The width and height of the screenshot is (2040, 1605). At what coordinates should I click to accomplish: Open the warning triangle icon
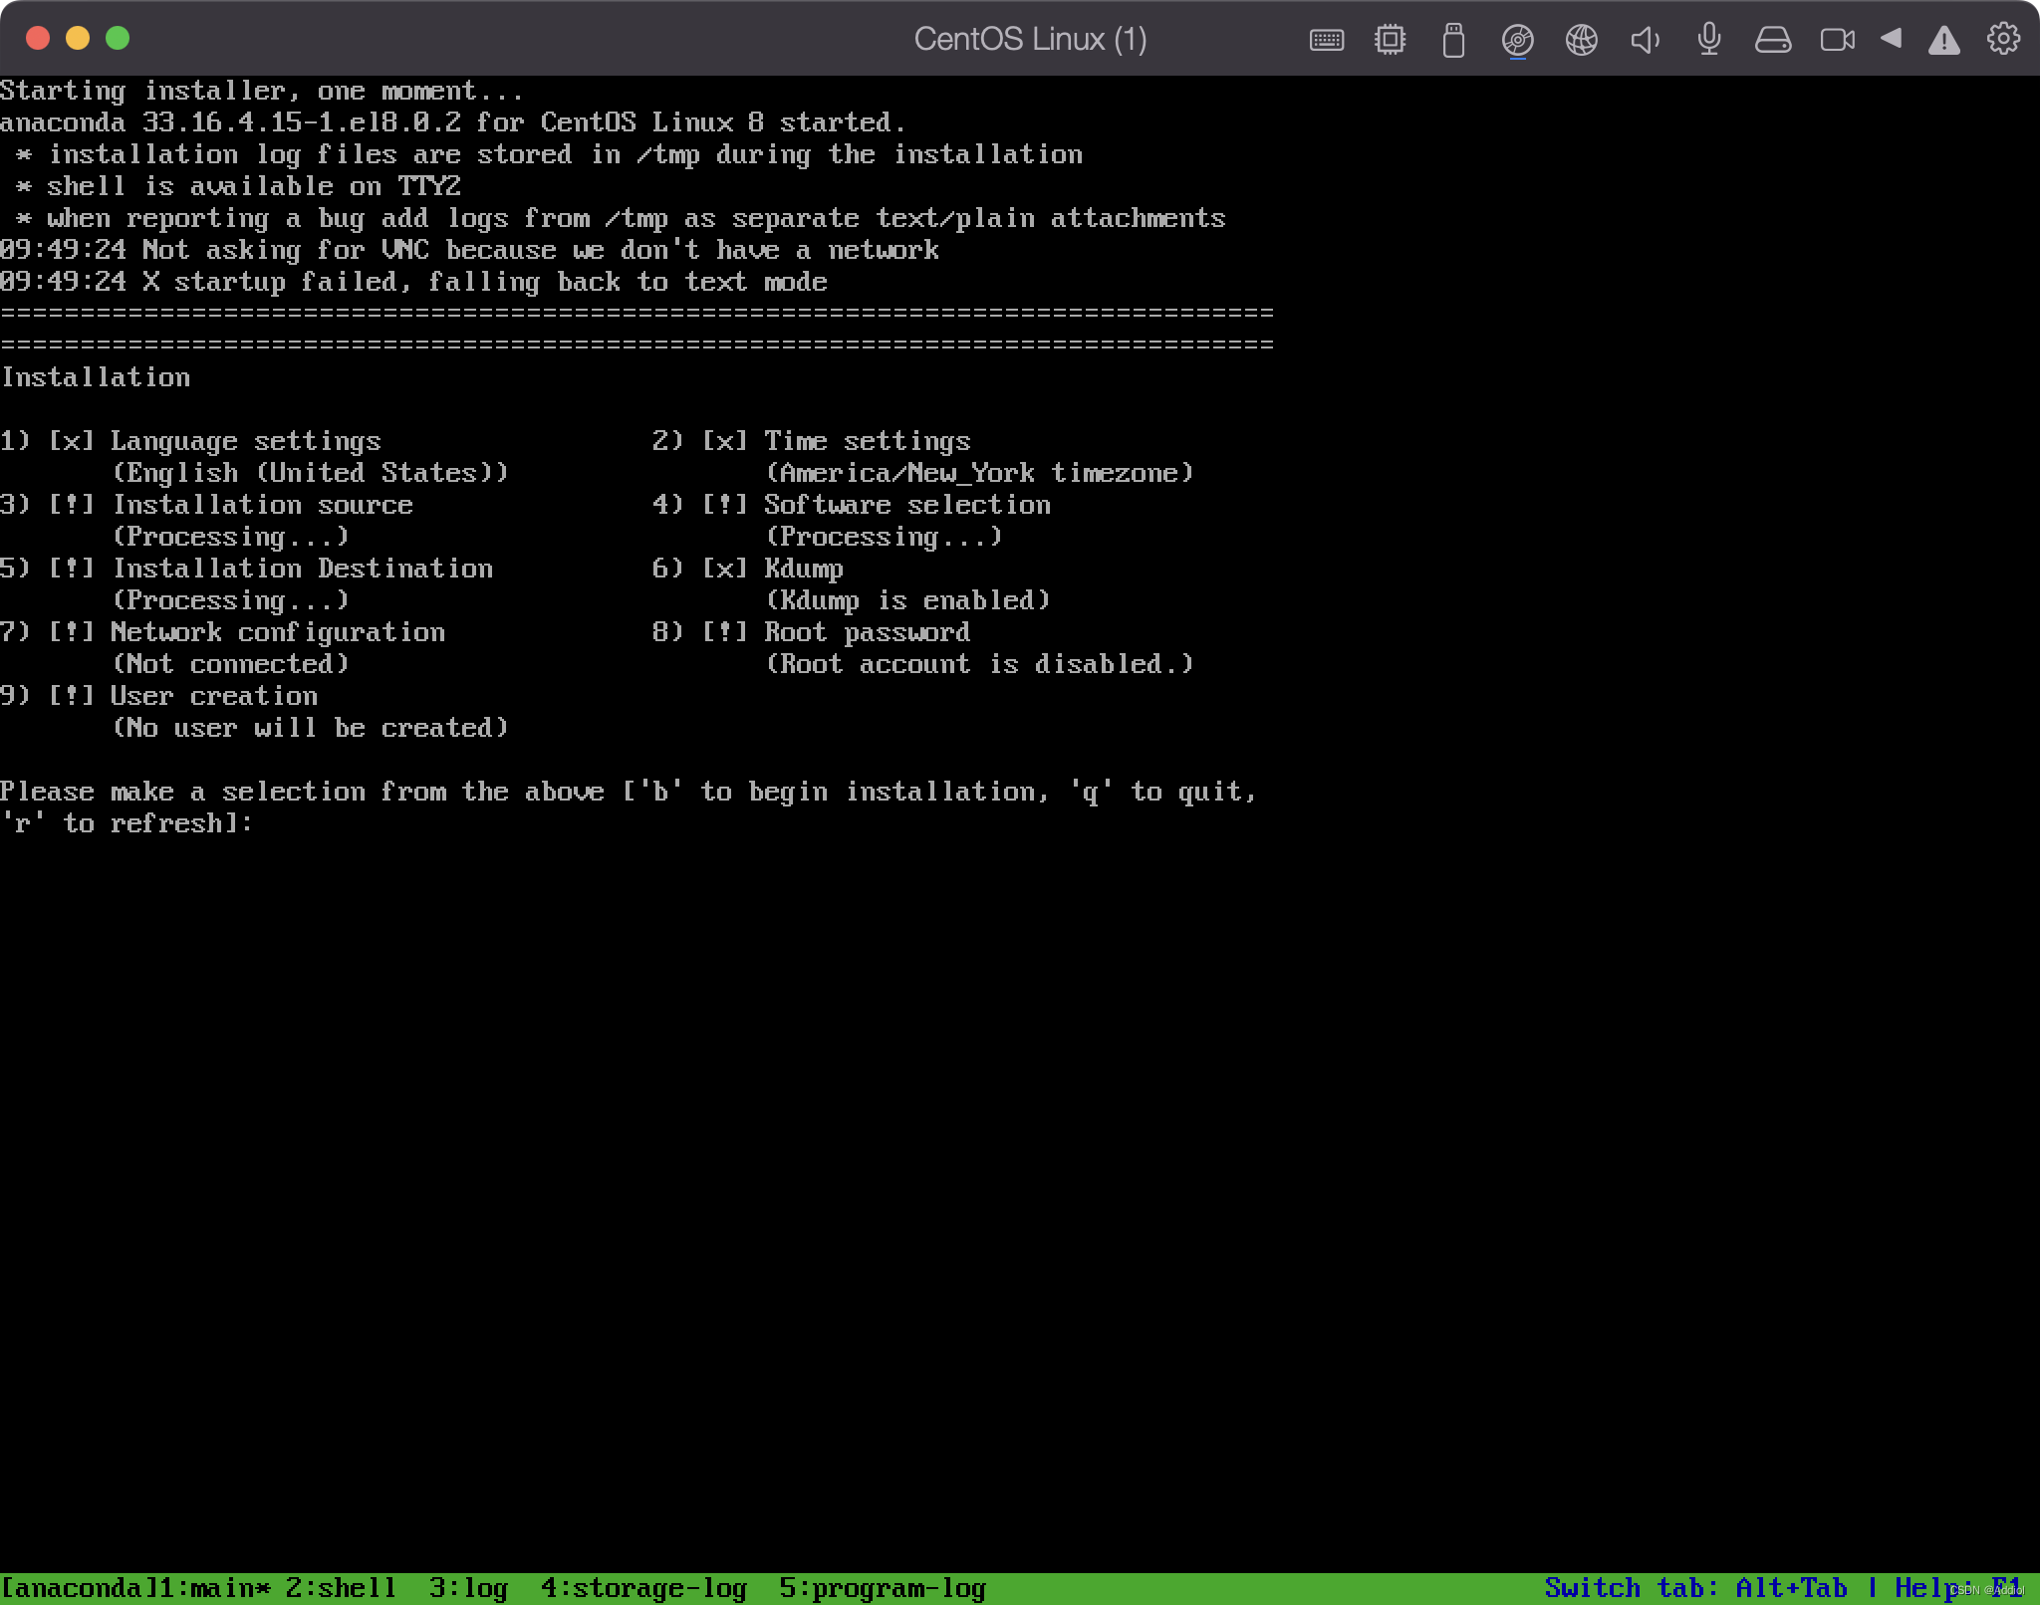1943,40
